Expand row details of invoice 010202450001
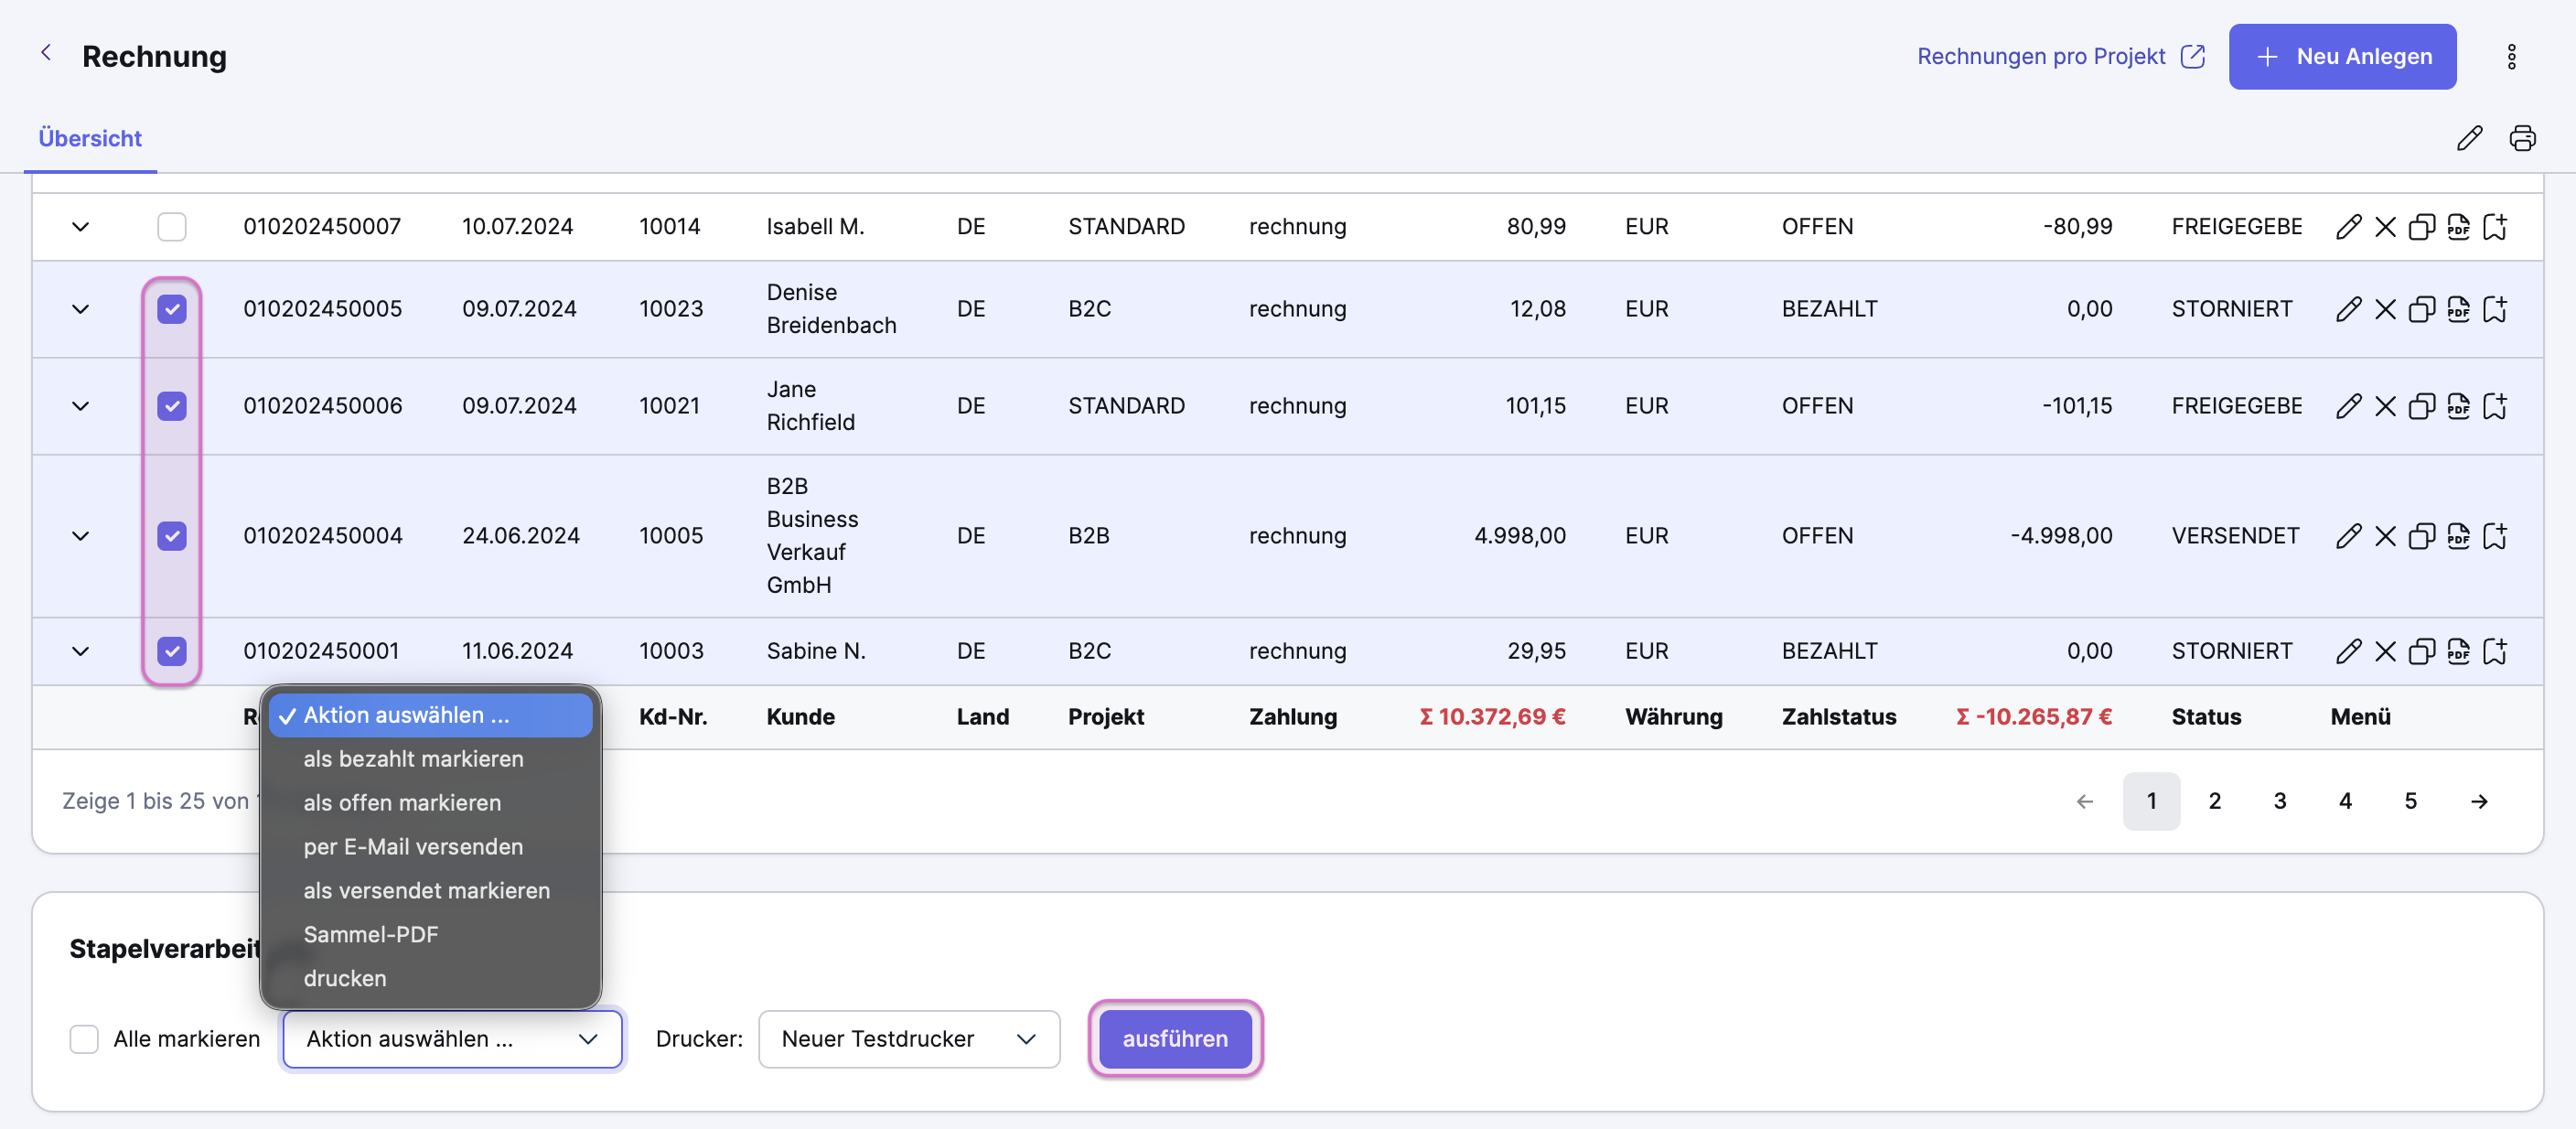 point(81,651)
